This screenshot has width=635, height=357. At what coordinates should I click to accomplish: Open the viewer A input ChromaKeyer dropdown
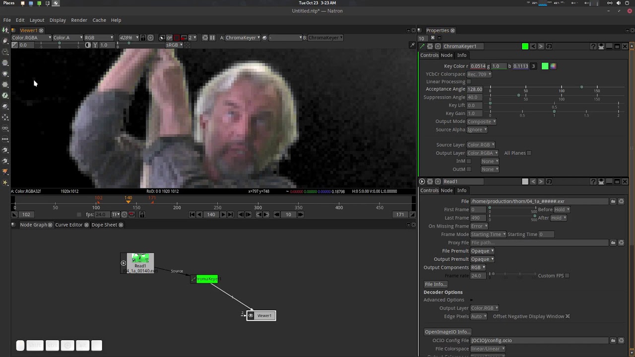pos(243,38)
